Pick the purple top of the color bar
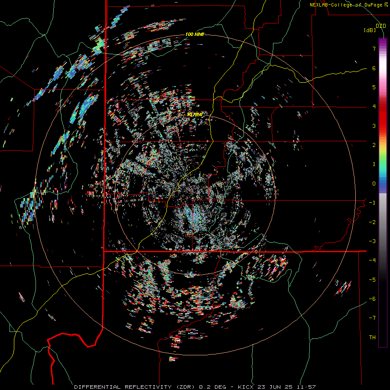The height and width of the screenshot is (390, 390). pos(383,42)
